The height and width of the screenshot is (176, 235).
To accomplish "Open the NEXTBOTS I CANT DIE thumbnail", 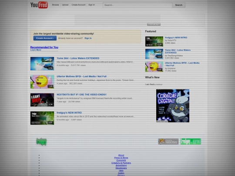I will pyautogui.click(x=42, y=100).
